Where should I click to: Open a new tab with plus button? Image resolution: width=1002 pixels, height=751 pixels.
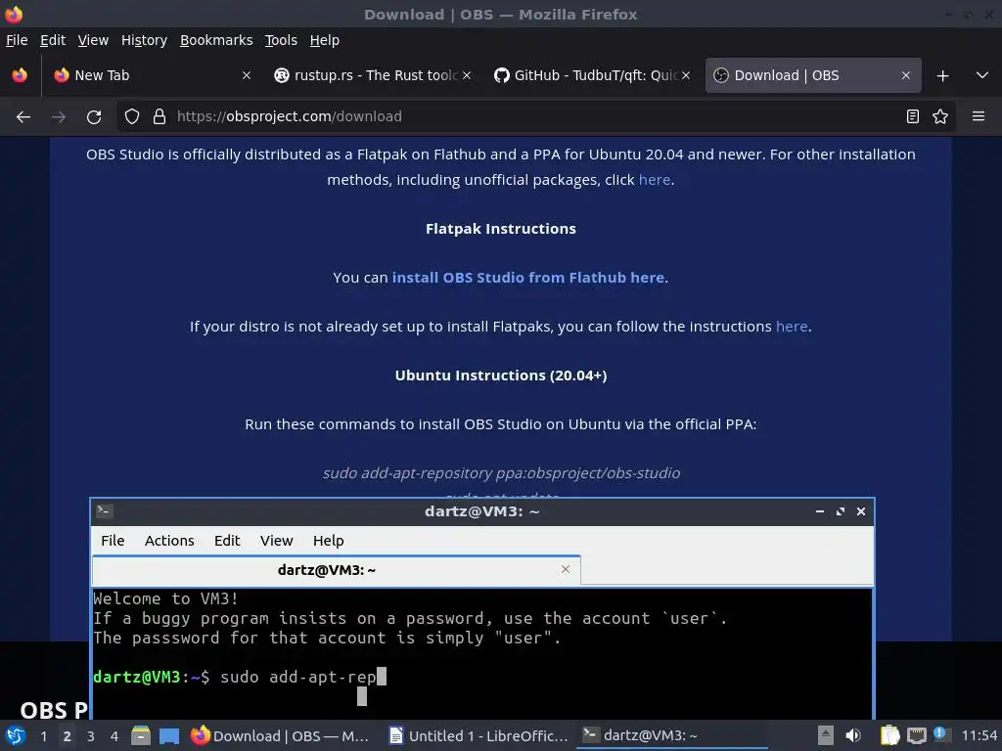point(942,76)
